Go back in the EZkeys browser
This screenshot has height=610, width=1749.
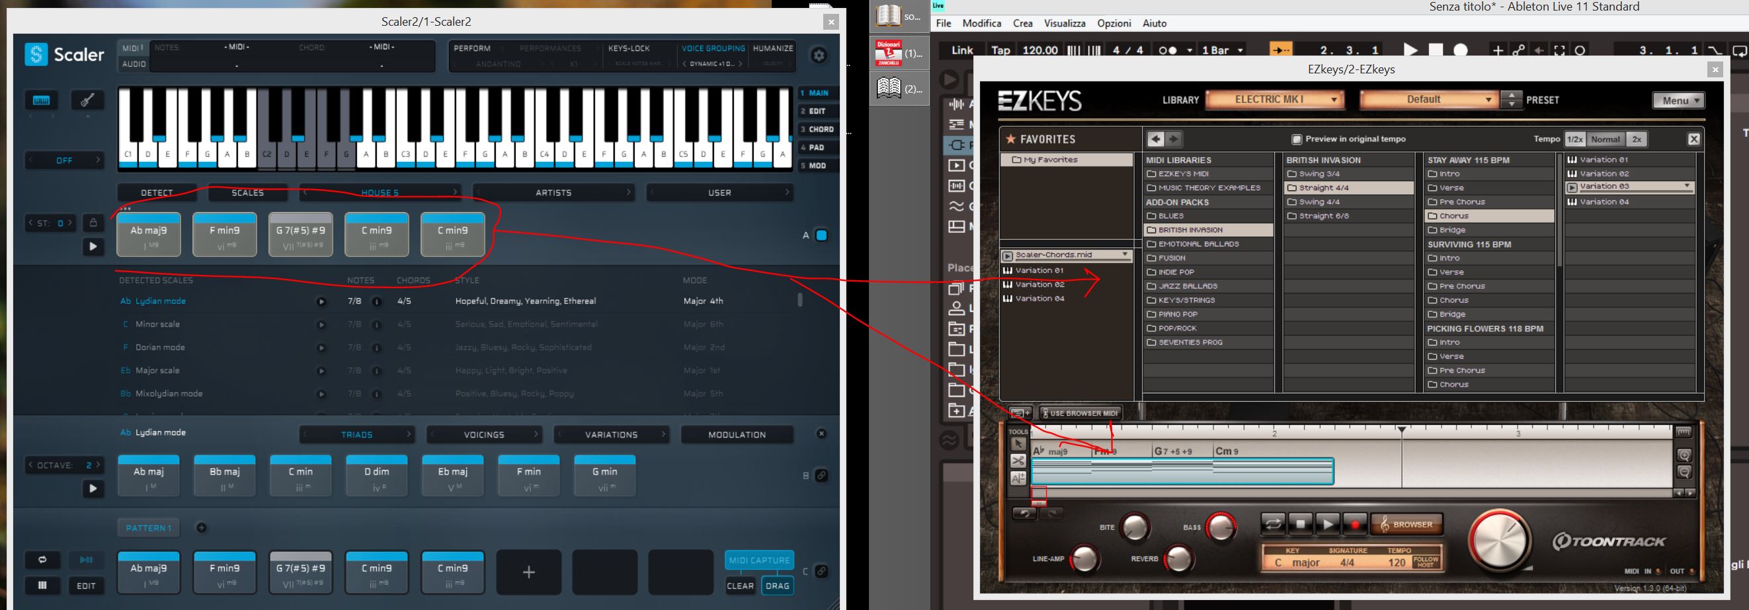tap(1156, 139)
